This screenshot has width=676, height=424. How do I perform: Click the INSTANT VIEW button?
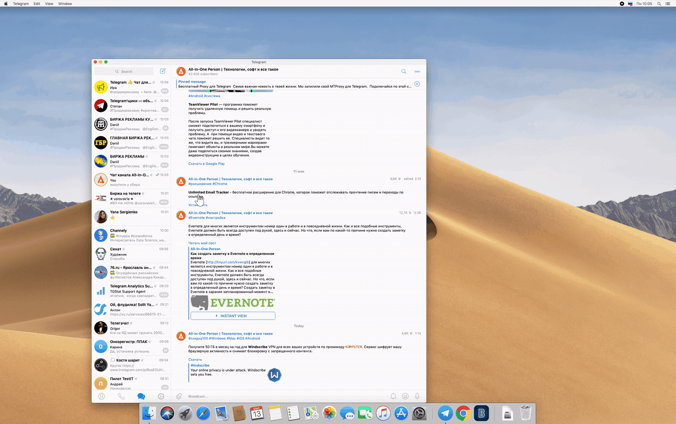233,316
